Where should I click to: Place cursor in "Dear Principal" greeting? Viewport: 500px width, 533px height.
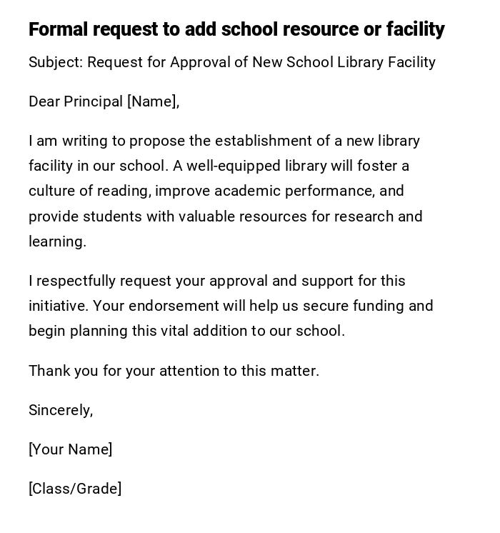[76, 101]
